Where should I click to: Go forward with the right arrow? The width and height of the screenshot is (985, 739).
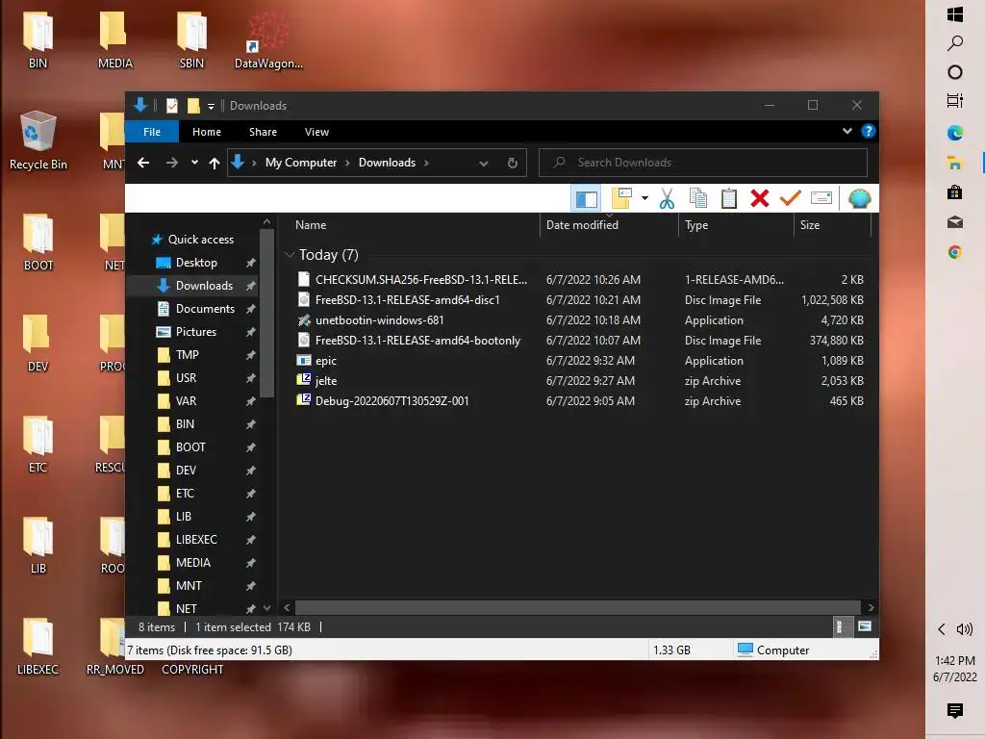[171, 163]
